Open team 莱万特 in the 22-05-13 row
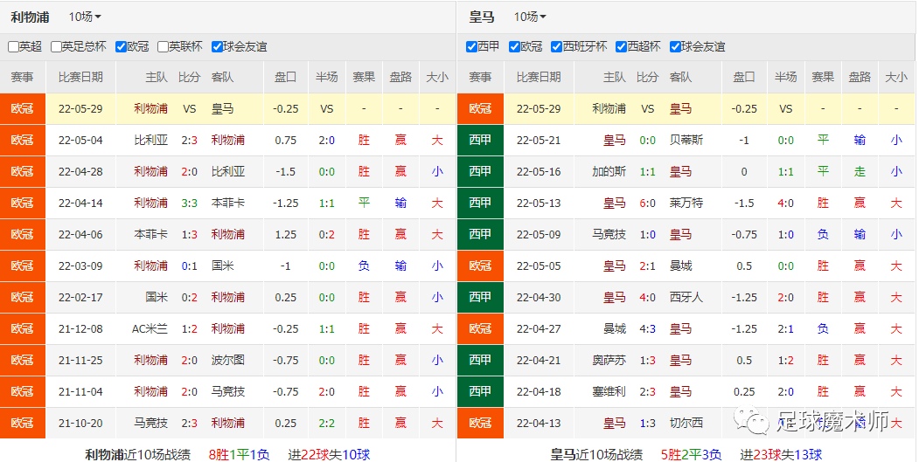This screenshot has width=919, height=462. 686,203
